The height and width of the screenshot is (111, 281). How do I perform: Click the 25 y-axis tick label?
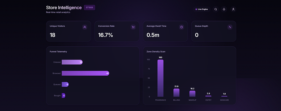pyautogui.click(x=149, y=87)
